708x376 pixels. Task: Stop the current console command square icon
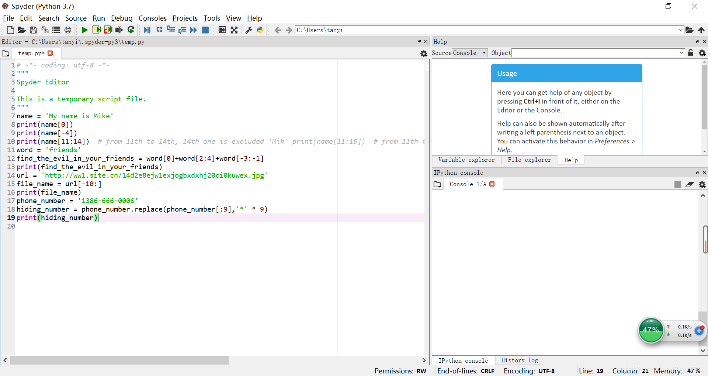[678, 184]
